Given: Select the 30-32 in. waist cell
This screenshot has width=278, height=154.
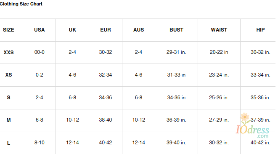Looking at the screenshot, I should pos(219,143).
